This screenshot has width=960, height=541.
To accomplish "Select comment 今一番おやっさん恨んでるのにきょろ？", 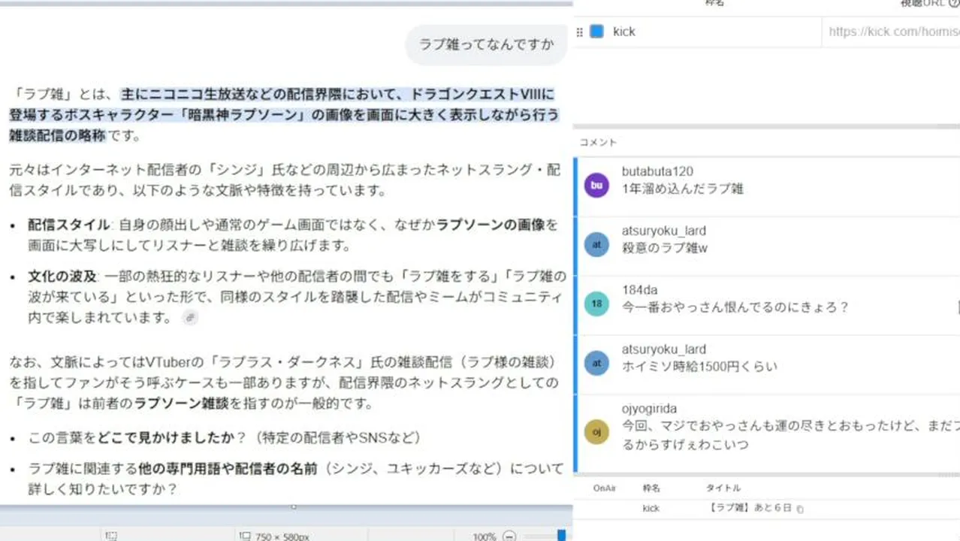I will click(735, 307).
